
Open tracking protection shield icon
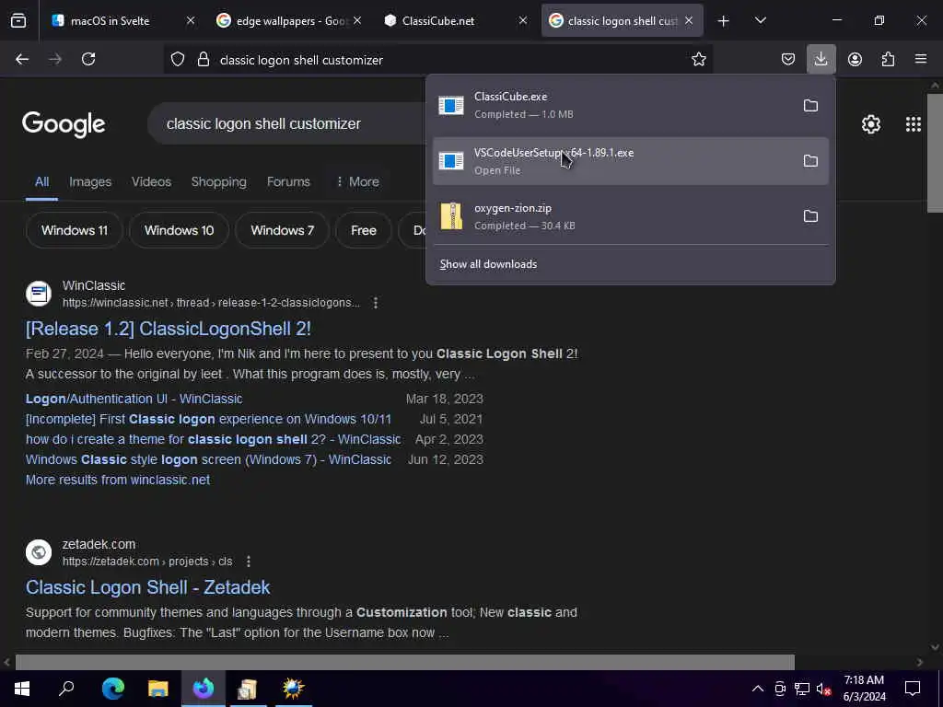[x=178, y=60]
